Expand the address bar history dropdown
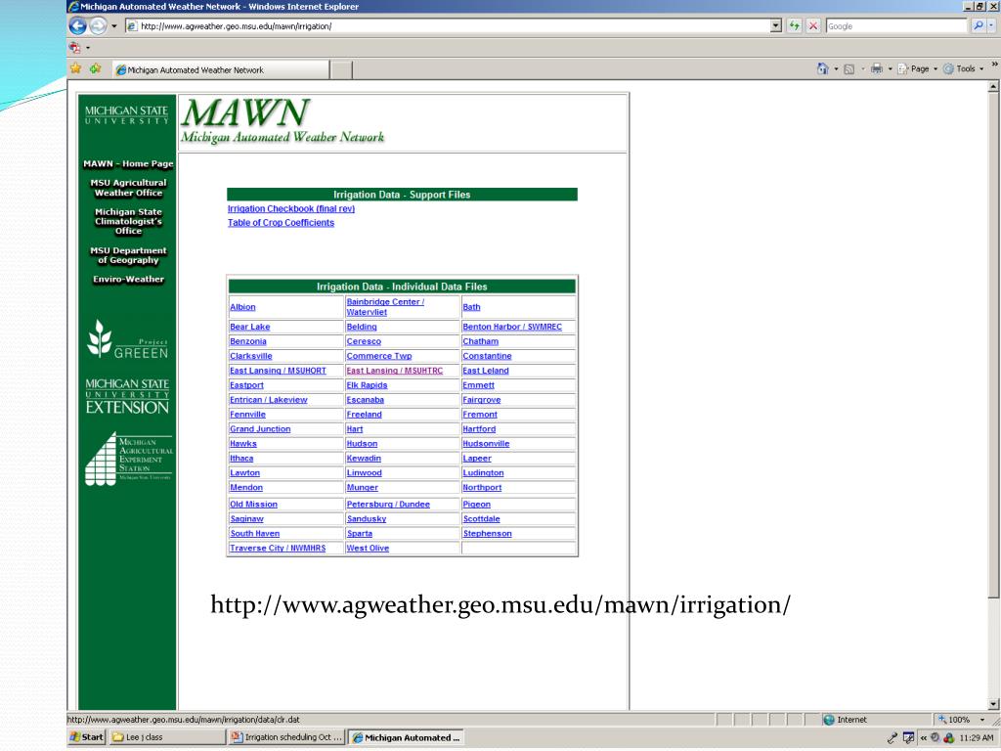Image resolution: width=1001 pixels, height=751 pixels. coord(776,26)
